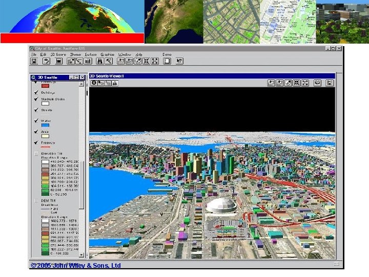Select the Buildings layer name in legend
Image resolution: width=369 pixels, height=277 pixels.
pyautogui.click(x=49, y=93)
